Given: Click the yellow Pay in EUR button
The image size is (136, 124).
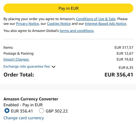Looking at the screenshot, I should pos(68,8).
